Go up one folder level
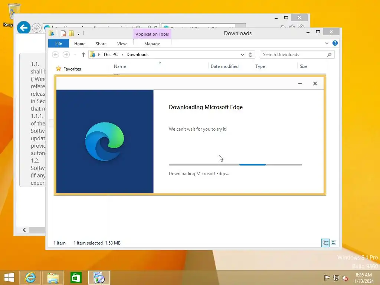 coord(83,55)
